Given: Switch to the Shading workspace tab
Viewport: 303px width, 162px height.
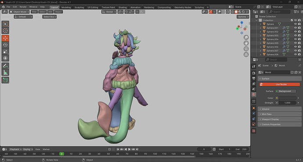Looking at the screenshot, I should [123, 7].
